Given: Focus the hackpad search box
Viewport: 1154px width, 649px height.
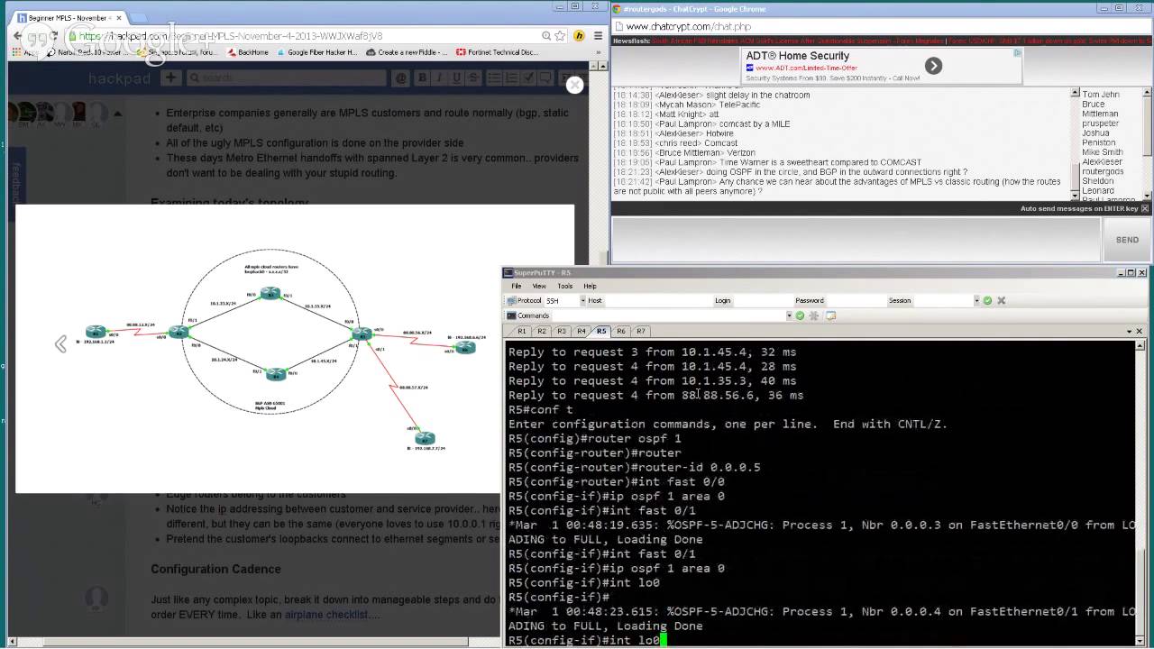Looking at the screenshot, I should (286, 78).
